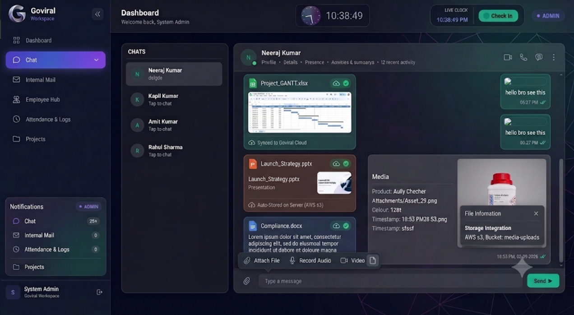Click the 25+ chat notification badge
The height and width of the screenshot is (315, 574).
point(93,221)
